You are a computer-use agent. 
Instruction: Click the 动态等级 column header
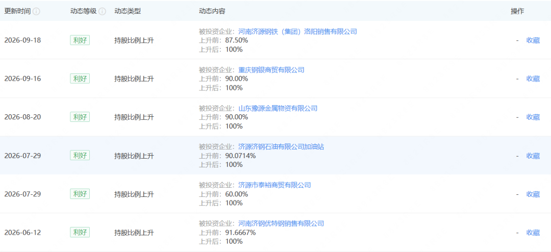(83, 11)
